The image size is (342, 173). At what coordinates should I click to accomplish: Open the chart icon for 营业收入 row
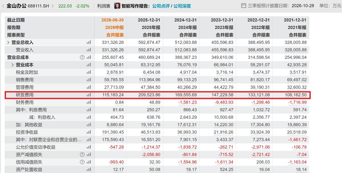(89, 50)
